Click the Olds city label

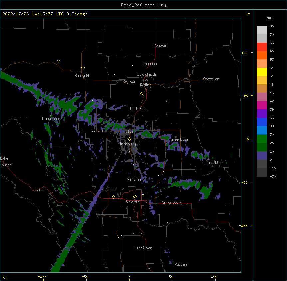point(129,131)
